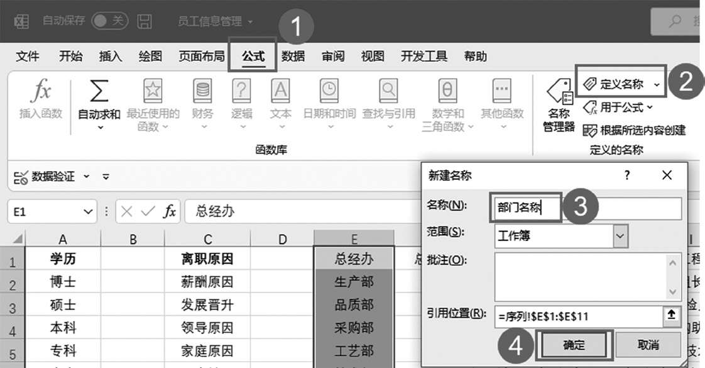Open More Functions (其他函数) icon
The width and height of the screenshot is (705, 368).
click(502, 91)
